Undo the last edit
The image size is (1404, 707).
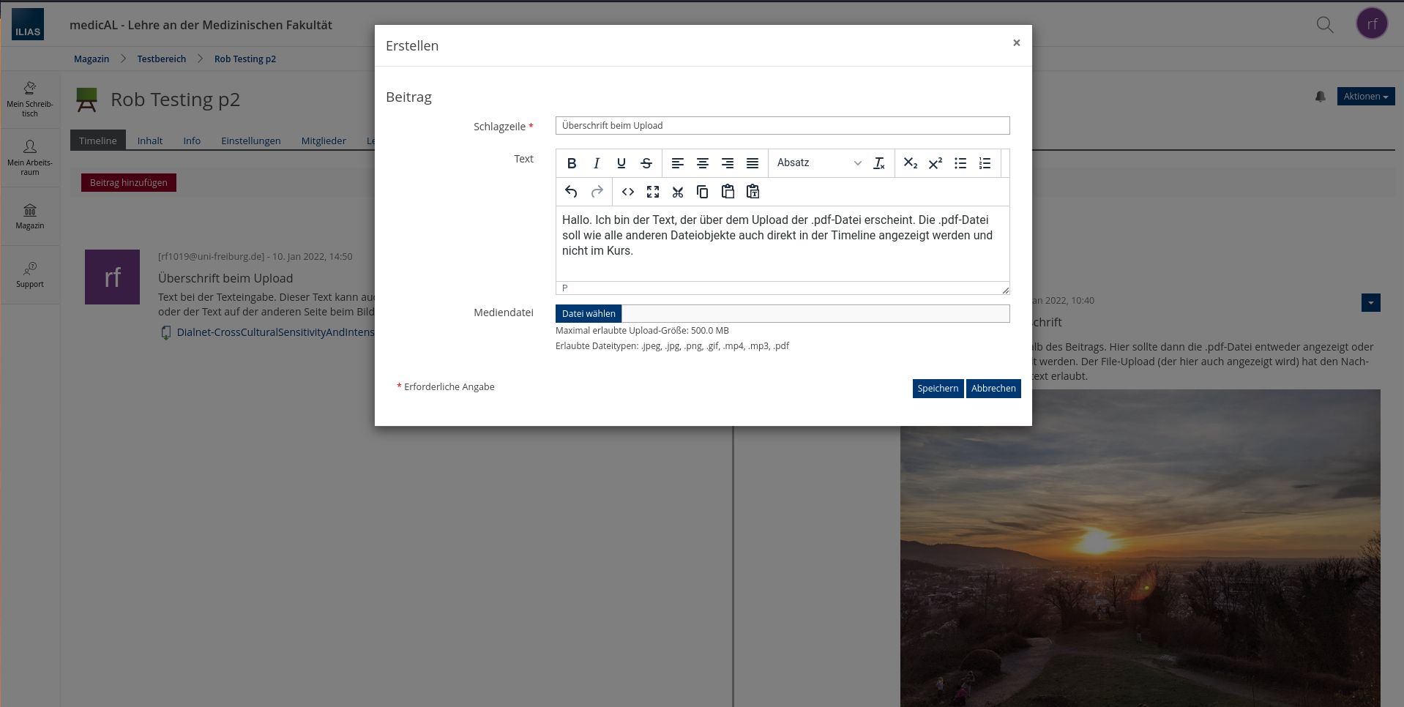[x=572, y=192]
